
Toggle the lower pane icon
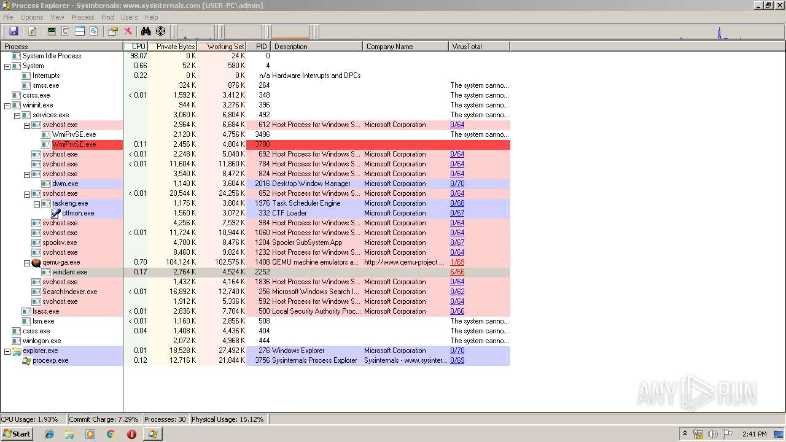80,31
